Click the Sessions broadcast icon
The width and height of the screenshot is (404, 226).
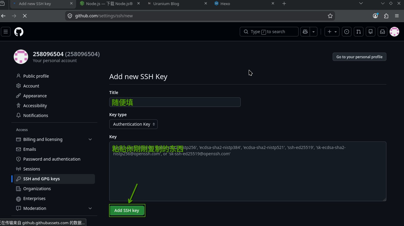coord(19,169)
